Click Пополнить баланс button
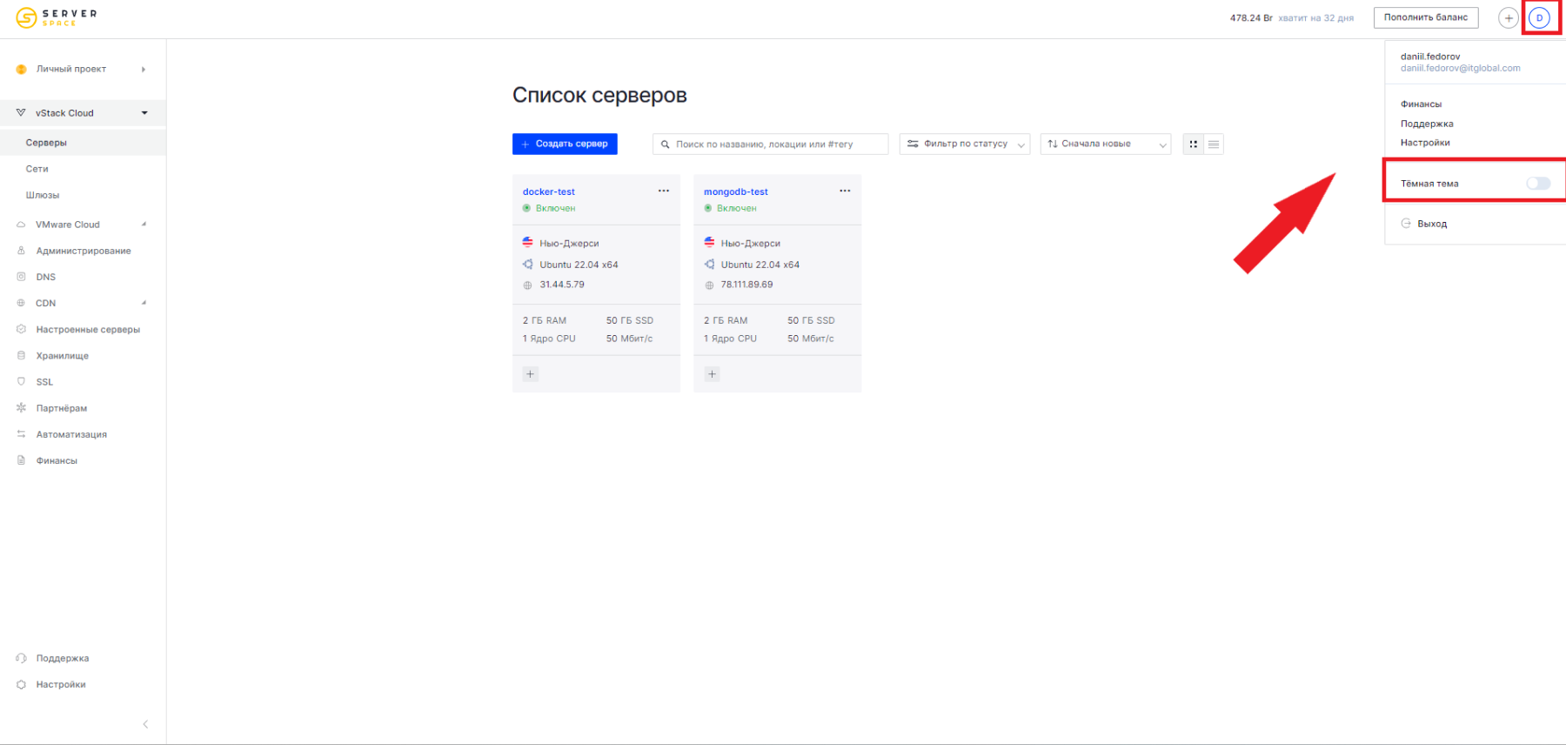Viewport: 1566px width, 745px height. (1426, 17)
